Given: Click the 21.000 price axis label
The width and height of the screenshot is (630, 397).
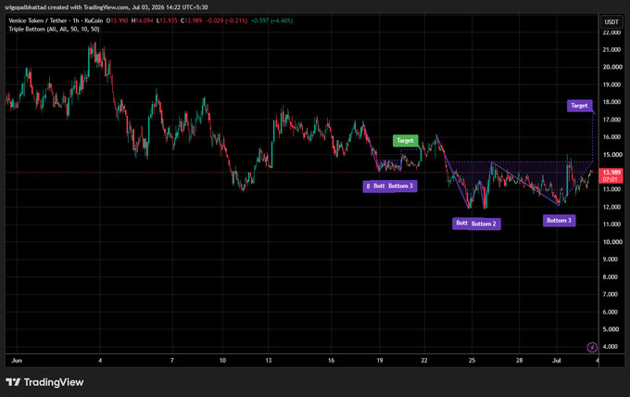Looking at the screenshot, I should pyautogui.click(x=611, y=50).
